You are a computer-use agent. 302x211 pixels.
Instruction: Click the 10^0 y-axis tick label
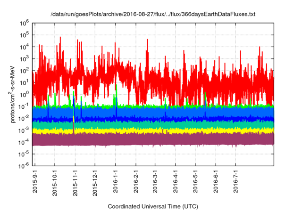tap(24, 95)
